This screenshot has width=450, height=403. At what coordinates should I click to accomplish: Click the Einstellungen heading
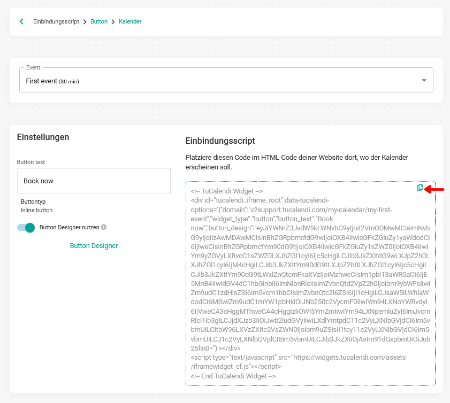[x=43, y=137]
